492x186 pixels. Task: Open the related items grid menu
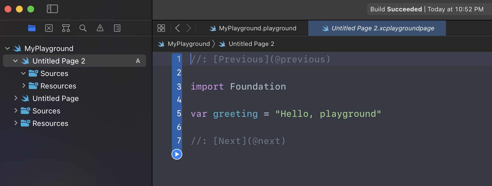click(x=161, y=28)
